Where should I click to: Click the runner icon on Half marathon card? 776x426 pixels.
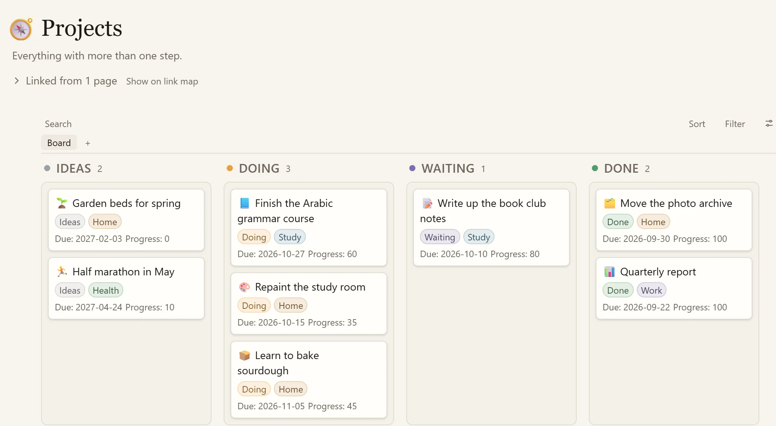click(62, 272)
